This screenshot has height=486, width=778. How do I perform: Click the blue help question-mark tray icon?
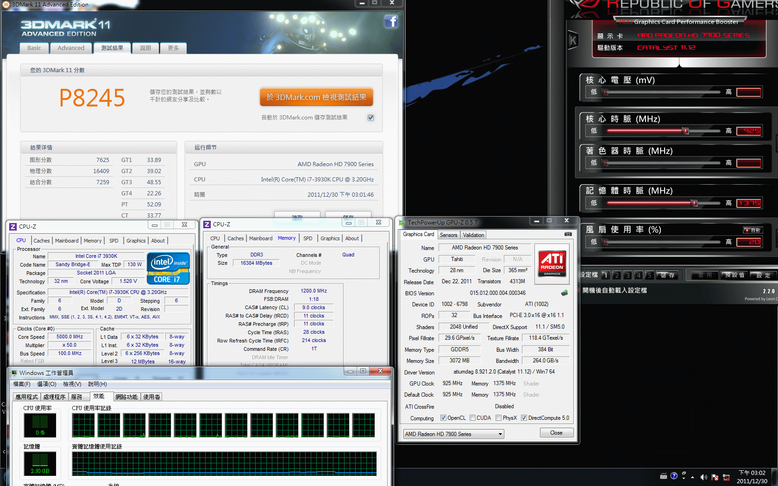pos(674,475)
